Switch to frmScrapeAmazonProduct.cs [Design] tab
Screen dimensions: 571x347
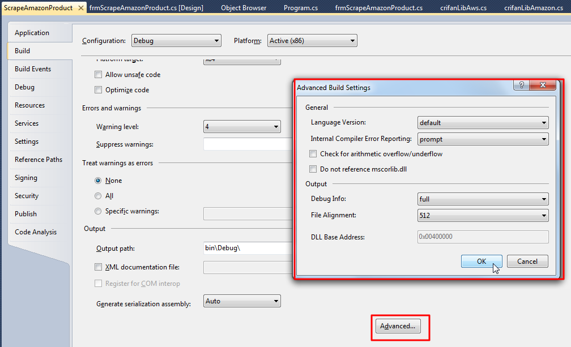146,7
